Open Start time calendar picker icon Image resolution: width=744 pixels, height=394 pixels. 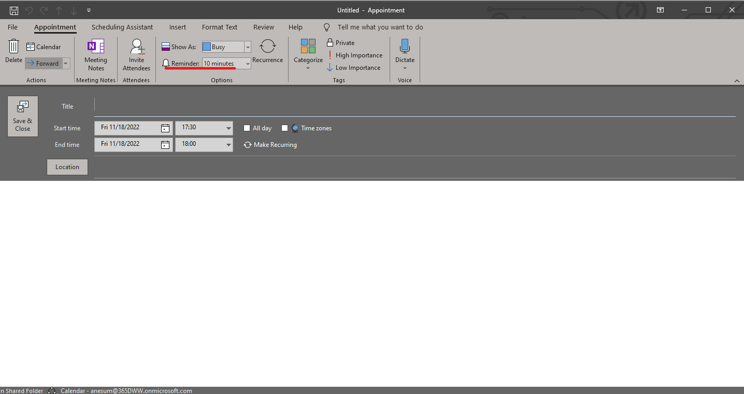tap(165, 128)
